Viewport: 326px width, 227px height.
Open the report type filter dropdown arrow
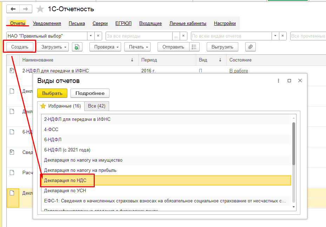coord(275,36)
